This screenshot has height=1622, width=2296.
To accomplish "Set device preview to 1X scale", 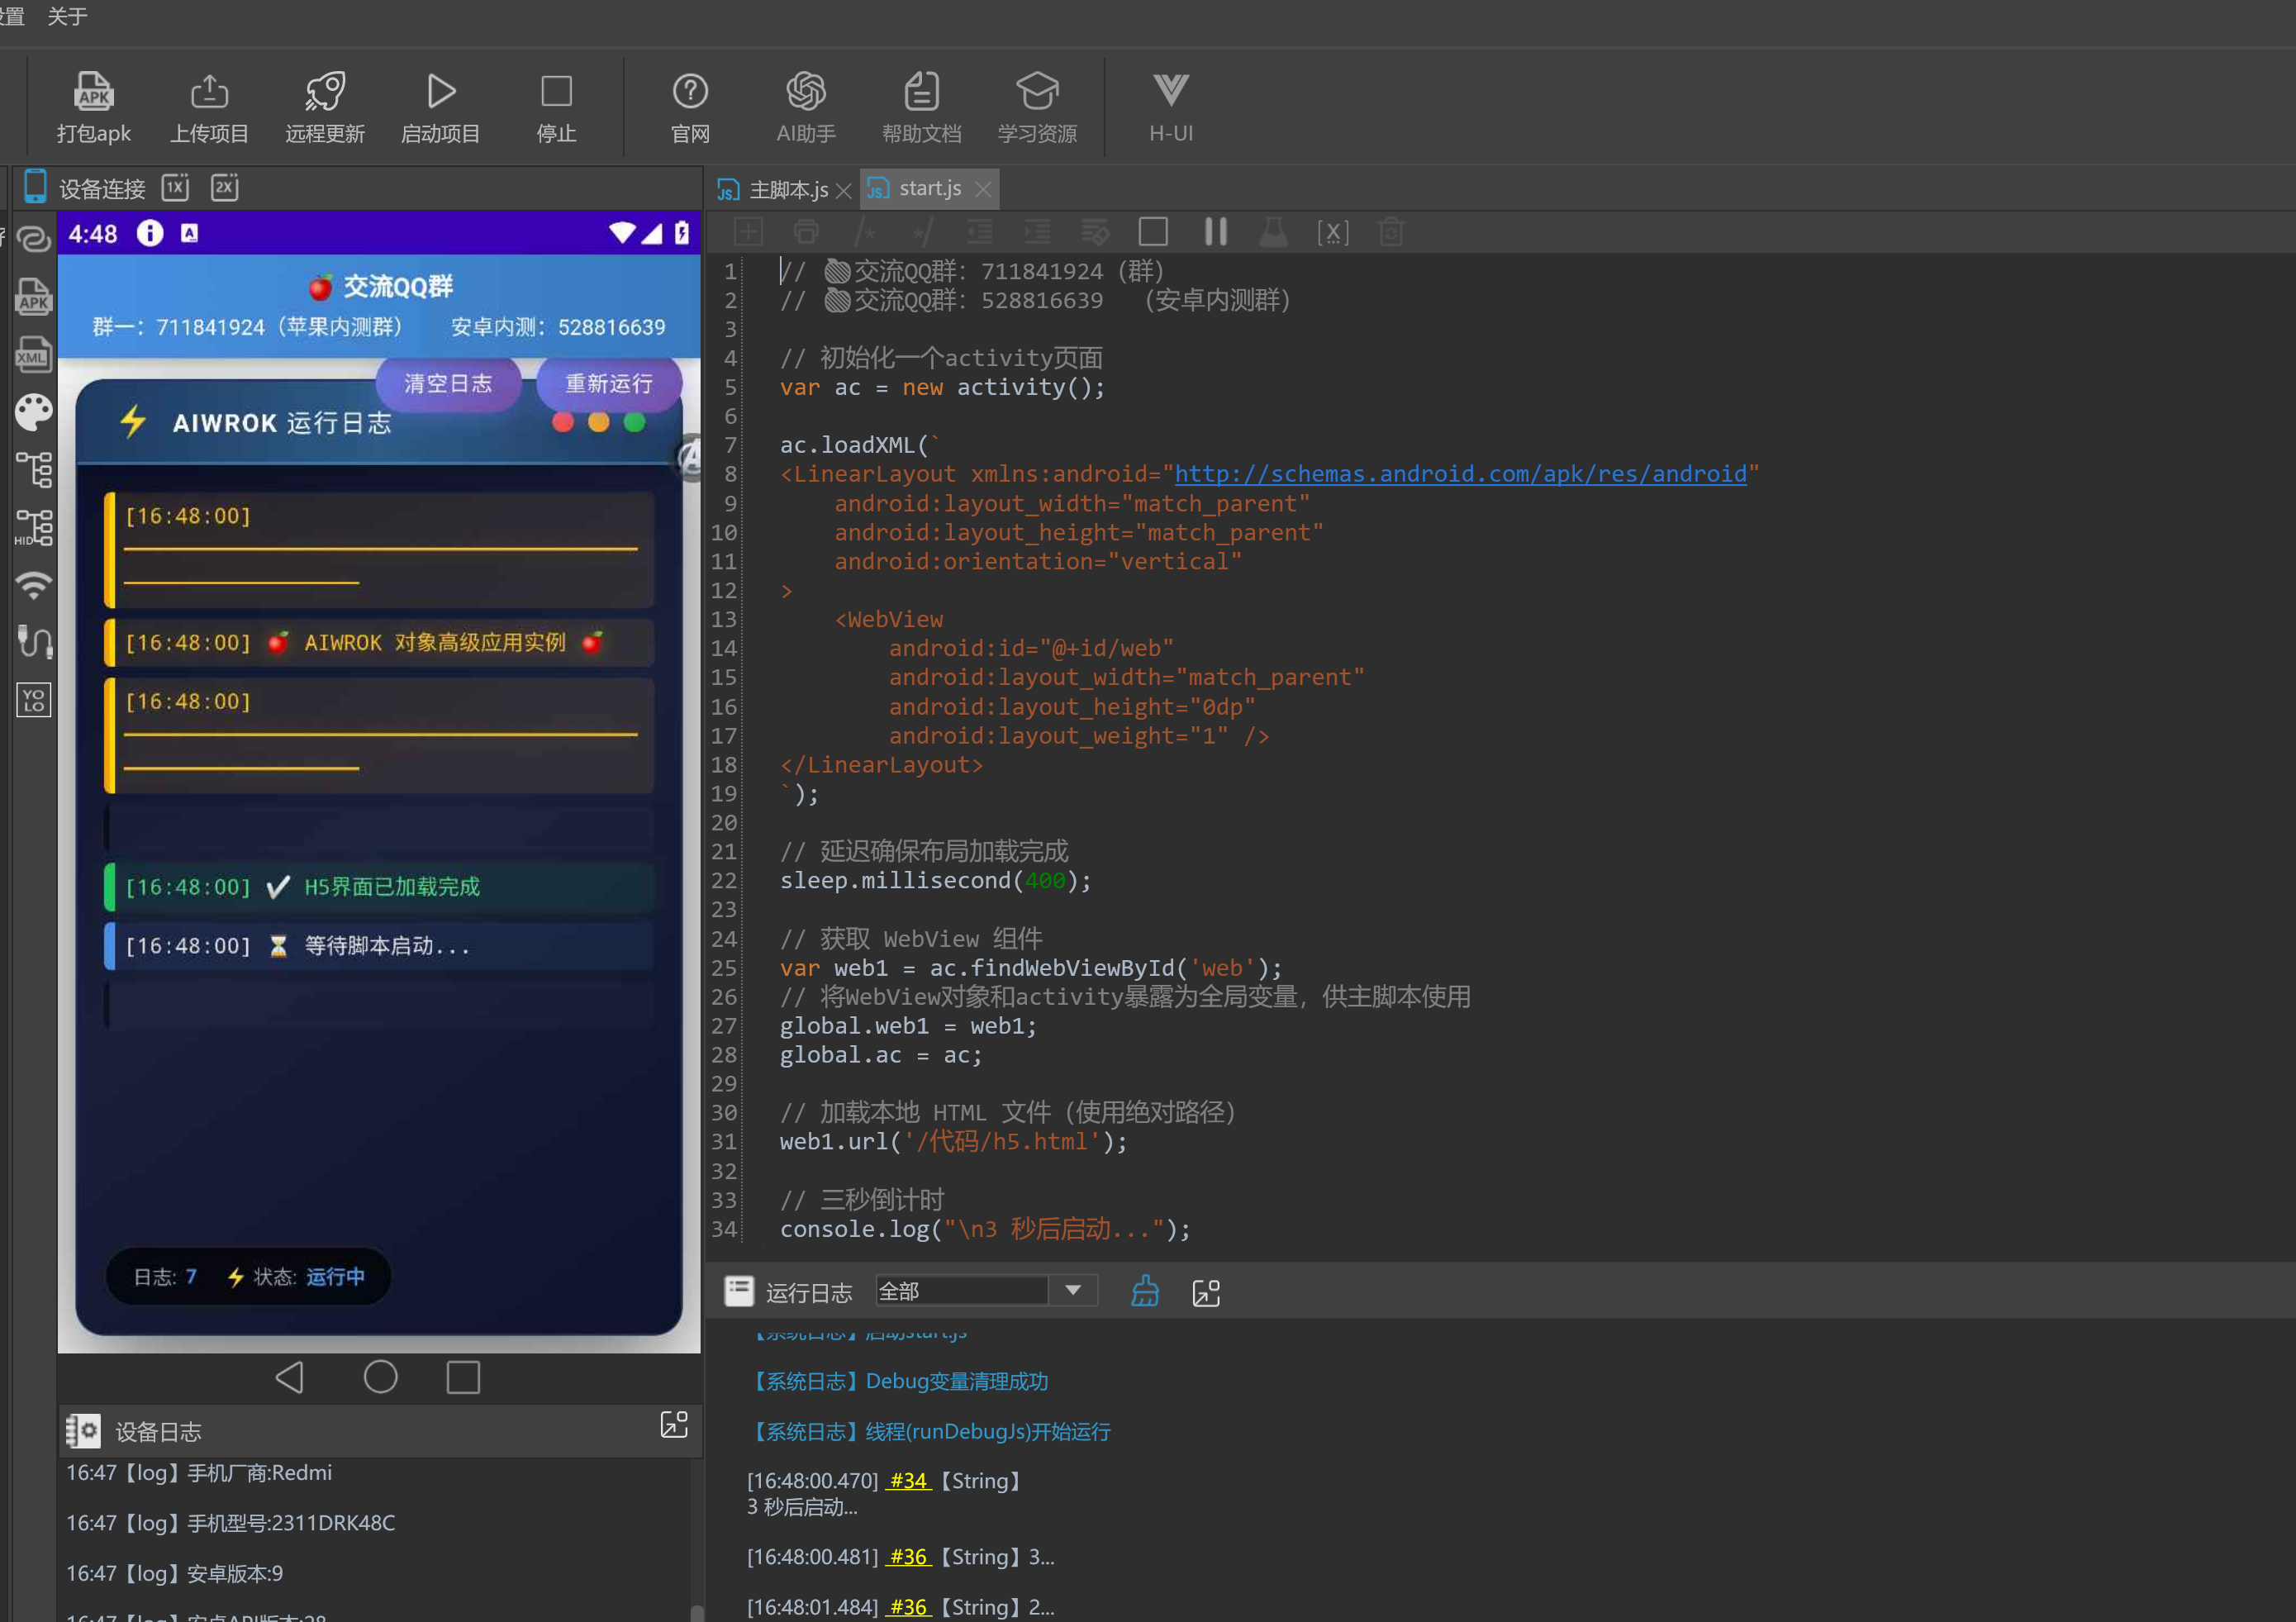I will [x=176, y=187].
